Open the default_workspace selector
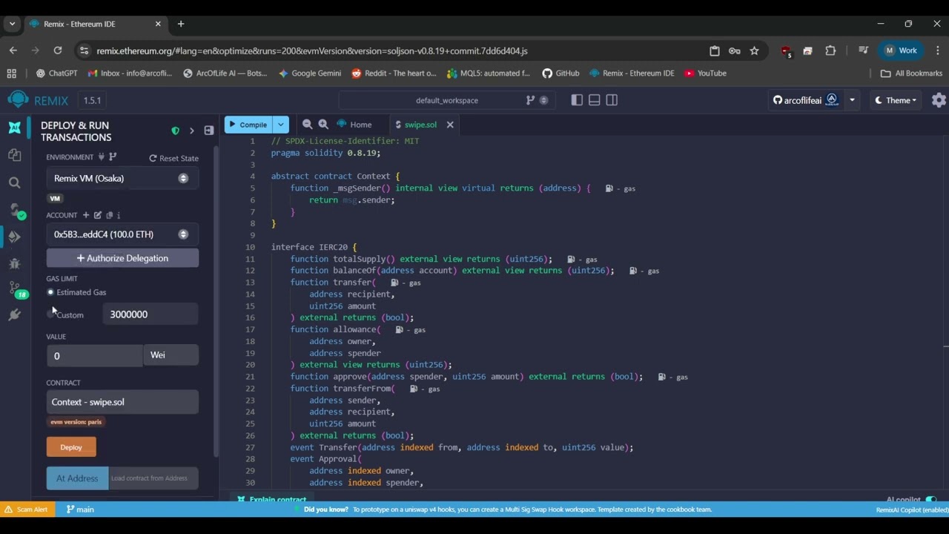This screenshot has width=949, height=534. (447, 100)
